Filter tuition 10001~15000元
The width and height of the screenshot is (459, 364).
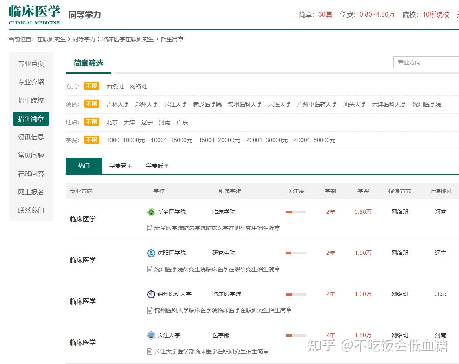point(172,140)
